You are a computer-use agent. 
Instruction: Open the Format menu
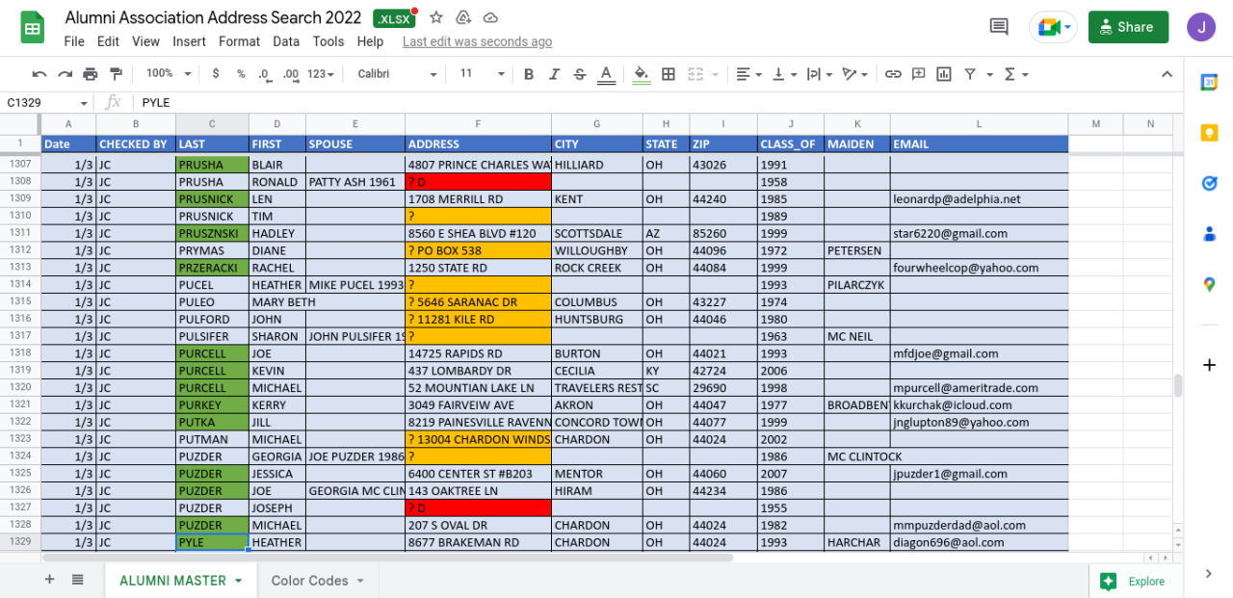[239, 41]
